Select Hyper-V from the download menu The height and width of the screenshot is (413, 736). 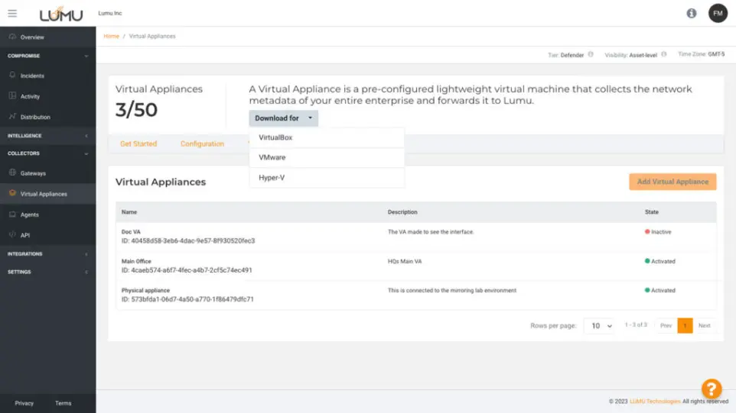pyautogui.click(x=272, y=178)
